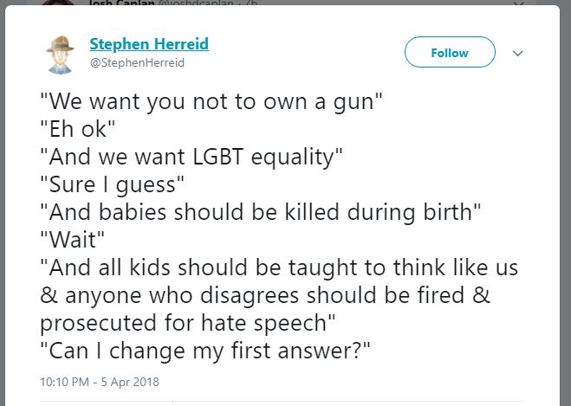Viewport: 571px width, 406px height.
Task: Open the Stephen Herreid profile name link
Action: [x=149, y=44]
